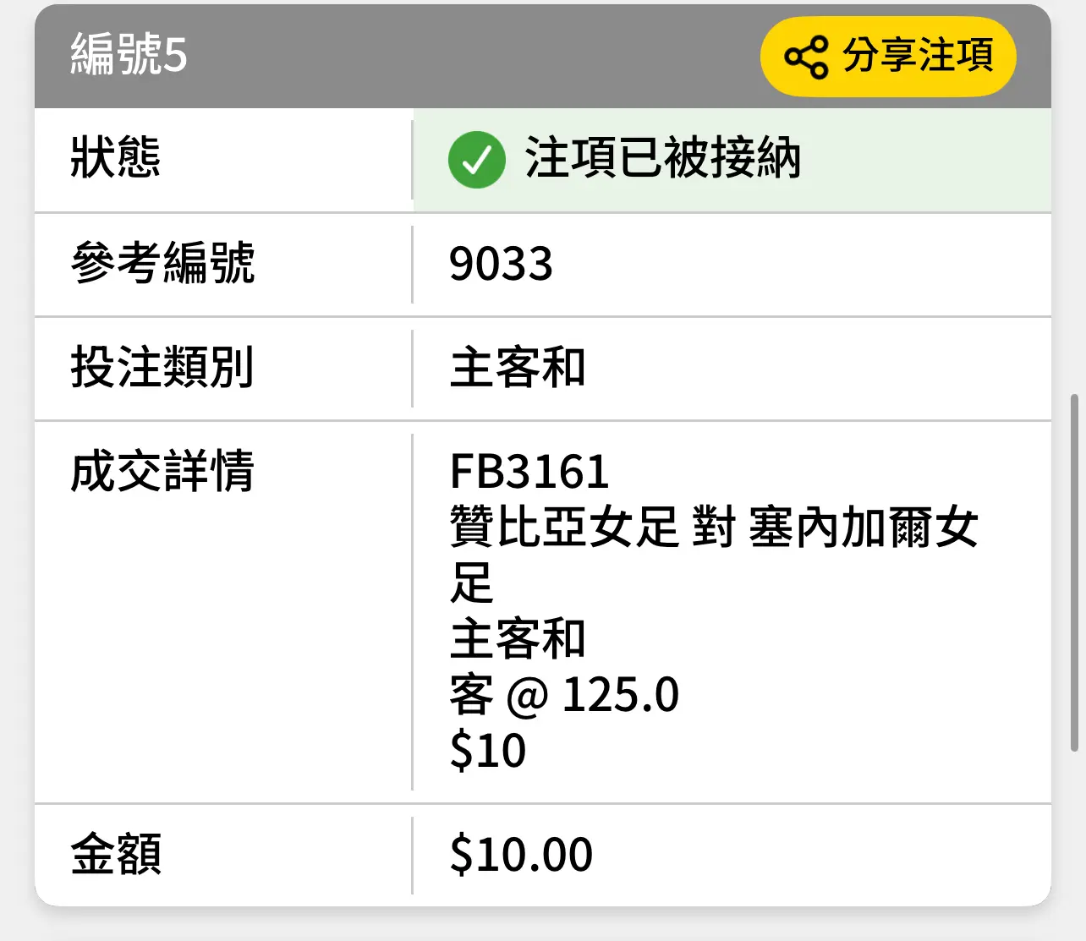This screenshot has height=941, width=1086.
Task: Click the 參考編號 row label
Action: point(162,263)
